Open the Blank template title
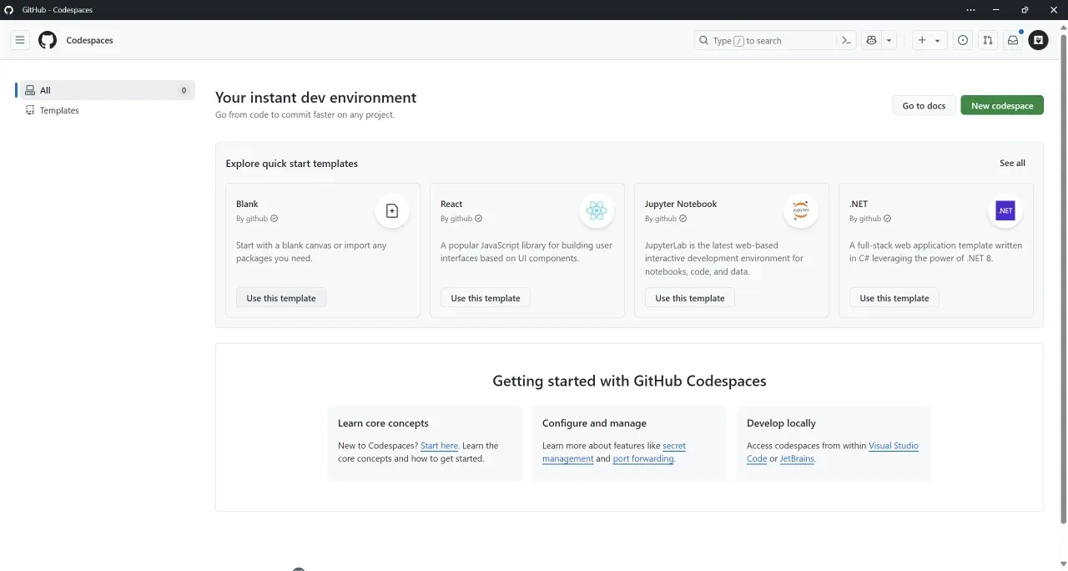 [x=247, y=204]
